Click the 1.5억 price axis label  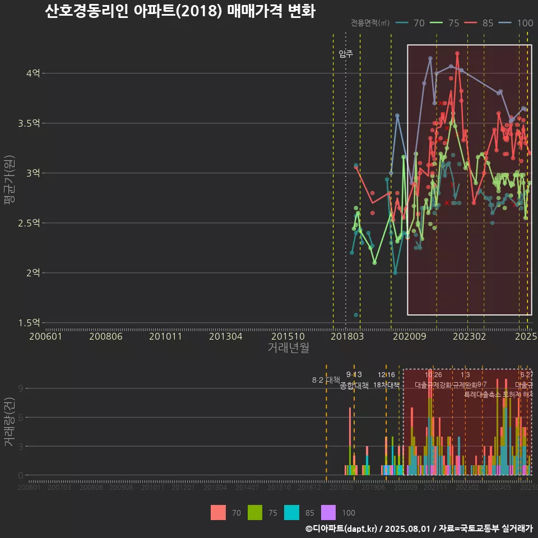point(29,323)
